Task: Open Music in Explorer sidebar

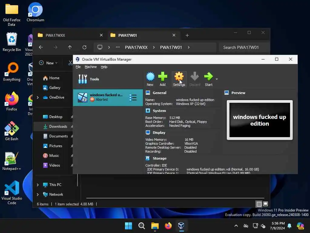Action: [x=51, y=156]
